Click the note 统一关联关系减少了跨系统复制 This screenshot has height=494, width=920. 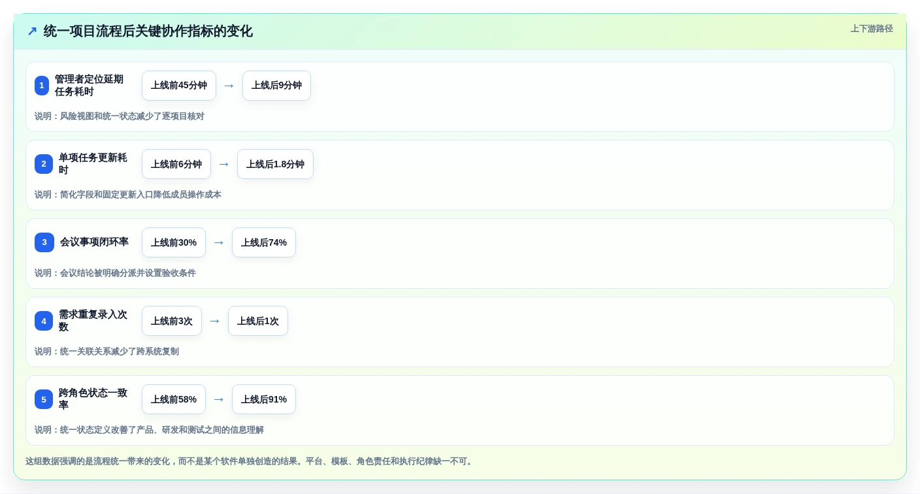pyautogui.click(x=120, y=352)
